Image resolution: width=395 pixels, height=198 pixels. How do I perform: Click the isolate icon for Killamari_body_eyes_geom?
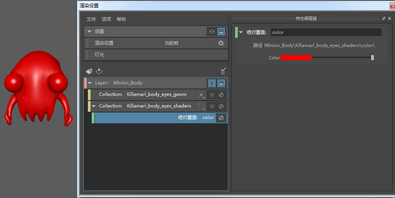click(x=212, y=95)
